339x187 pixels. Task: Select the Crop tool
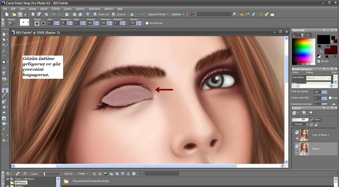pos(4,56)
